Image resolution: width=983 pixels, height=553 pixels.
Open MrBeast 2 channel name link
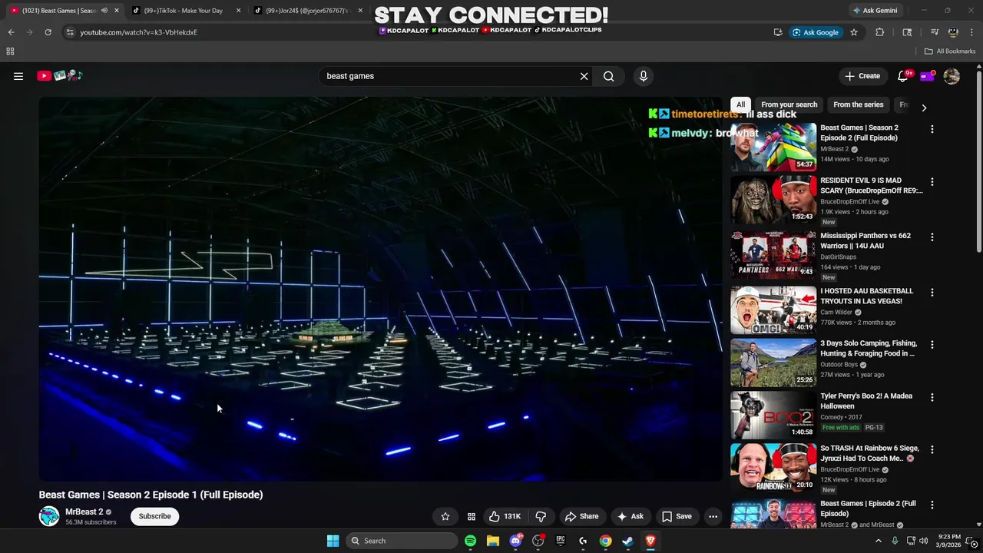click(84, 512)
